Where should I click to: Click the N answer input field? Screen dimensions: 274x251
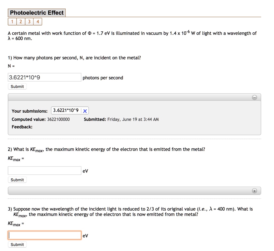pos(44,77)
